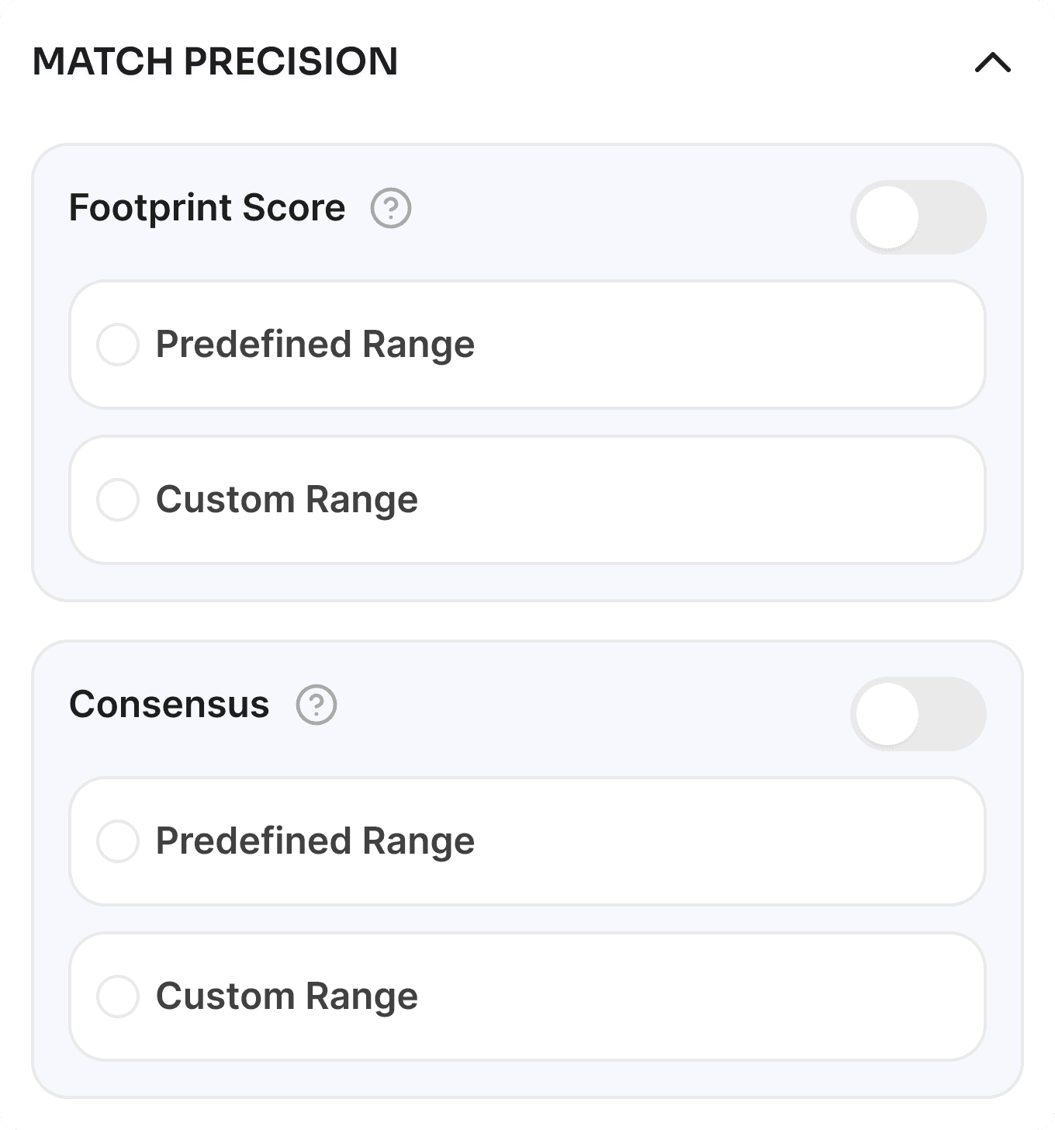The width and height of the screenshot is (1055, 1130).
Task: Choose Consensus Predefined Range radio circle
Action: pyautogui.click(x=118, y=841)
